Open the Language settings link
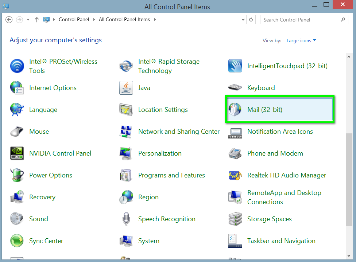 coord(43,110)
